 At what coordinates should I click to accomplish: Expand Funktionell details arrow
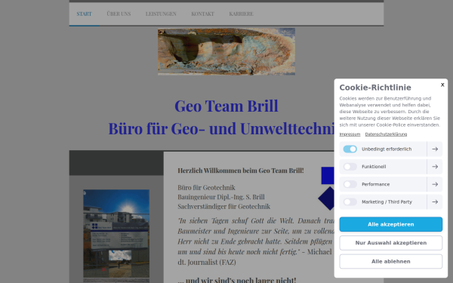[x=435, y=167]
